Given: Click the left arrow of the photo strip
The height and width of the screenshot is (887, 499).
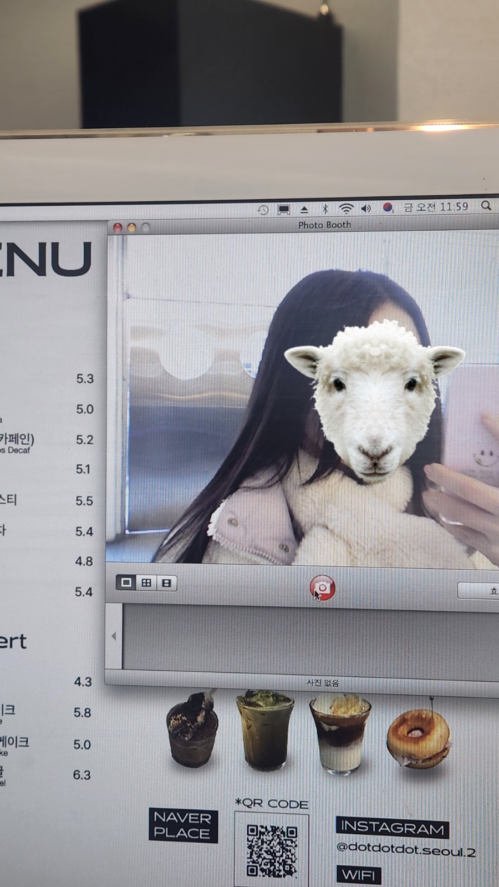Looking at the screenshot, I should [x=114, y=636].
